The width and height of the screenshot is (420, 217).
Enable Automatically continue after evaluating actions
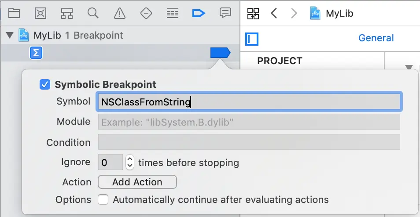pos(103,199)
